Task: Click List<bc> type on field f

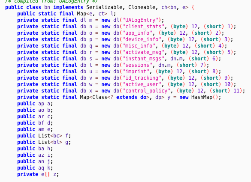Action: [50, 136]
